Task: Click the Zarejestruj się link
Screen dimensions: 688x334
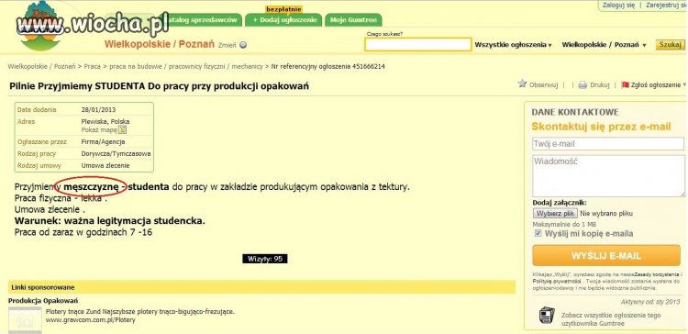Action: [x=666, y=6]
